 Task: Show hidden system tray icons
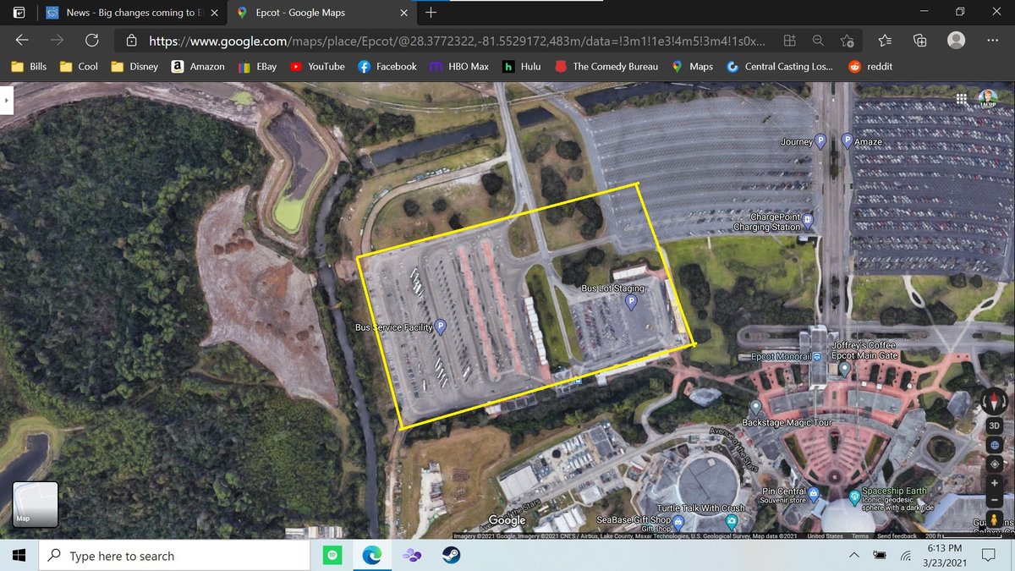tap(853, 556)
